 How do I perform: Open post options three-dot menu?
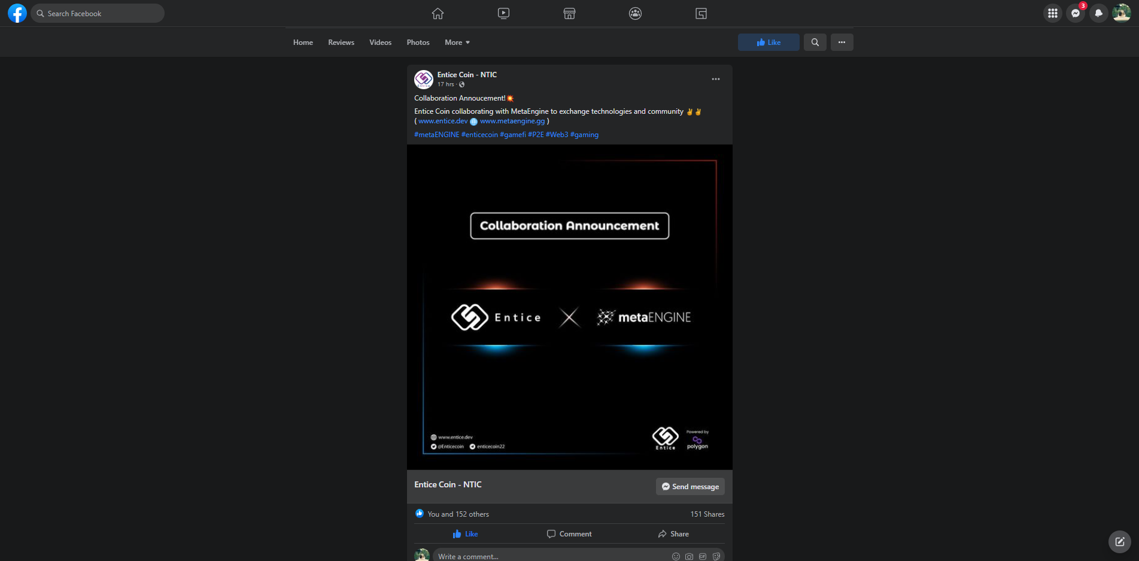click(x=715, y=79)
